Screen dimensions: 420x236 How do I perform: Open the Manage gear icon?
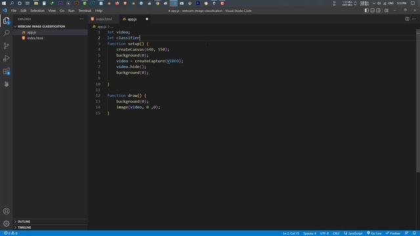6,224
